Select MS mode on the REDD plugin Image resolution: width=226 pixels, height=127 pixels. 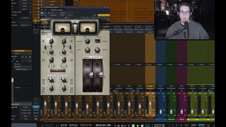45,29
